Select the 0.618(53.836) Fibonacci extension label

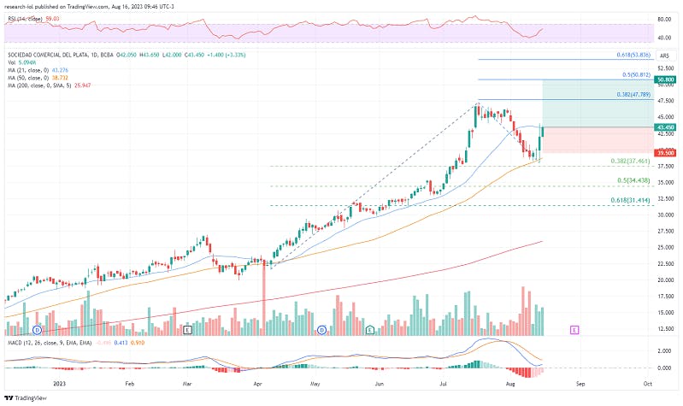coord(633,55)
